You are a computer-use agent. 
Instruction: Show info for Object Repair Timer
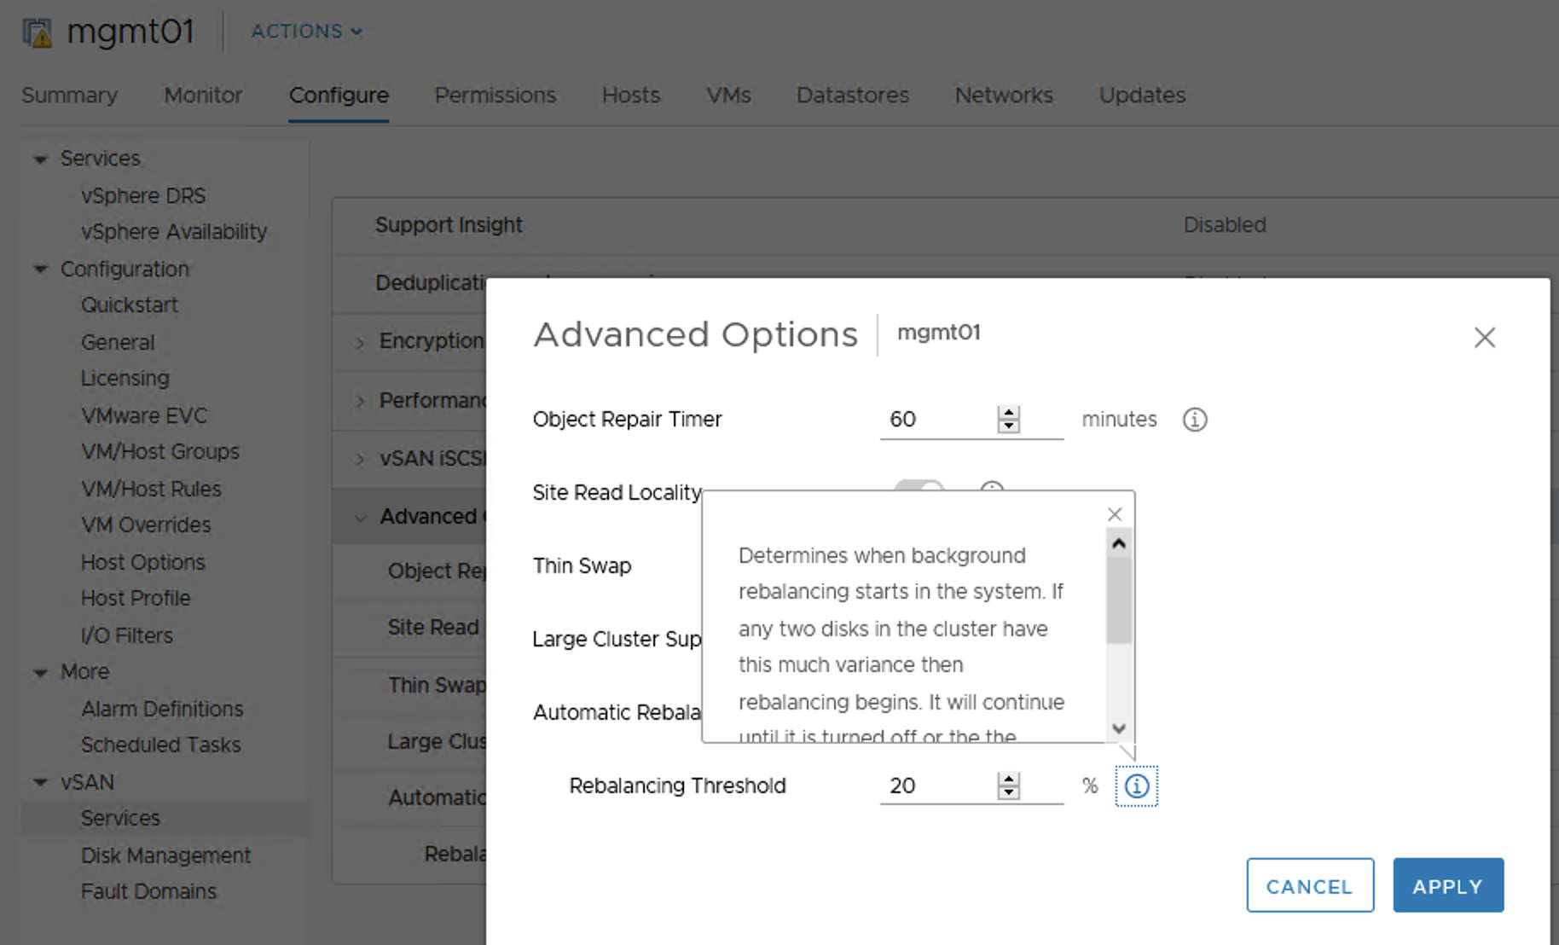(x=1195, y=420)
